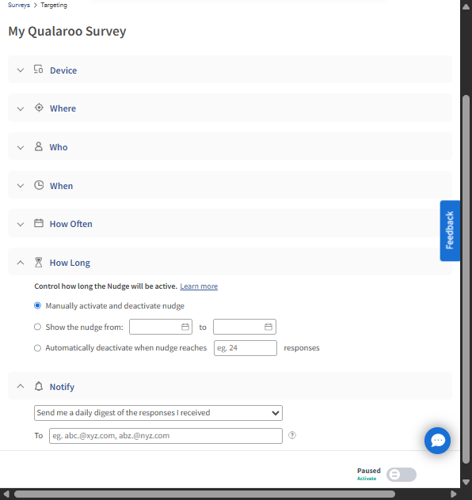Open the Feedback side tab
The height and width of the screenshot is (500, 472).
pyautogui.click(x=450, y=230)
